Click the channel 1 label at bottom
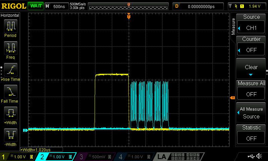The height and width of the screenshot is (161, 268). 3,157
